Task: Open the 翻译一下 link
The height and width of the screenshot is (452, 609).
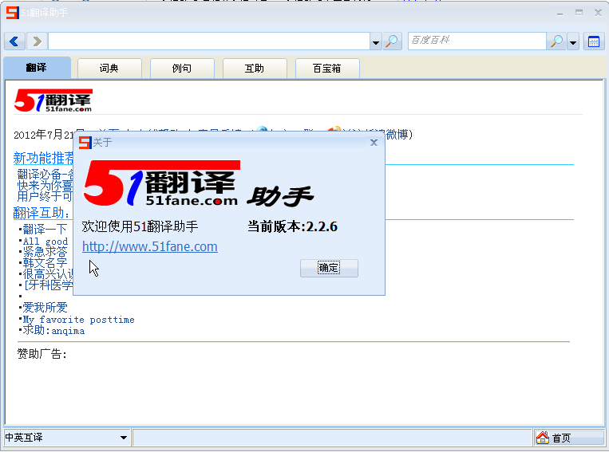Action: click(45, 230)
